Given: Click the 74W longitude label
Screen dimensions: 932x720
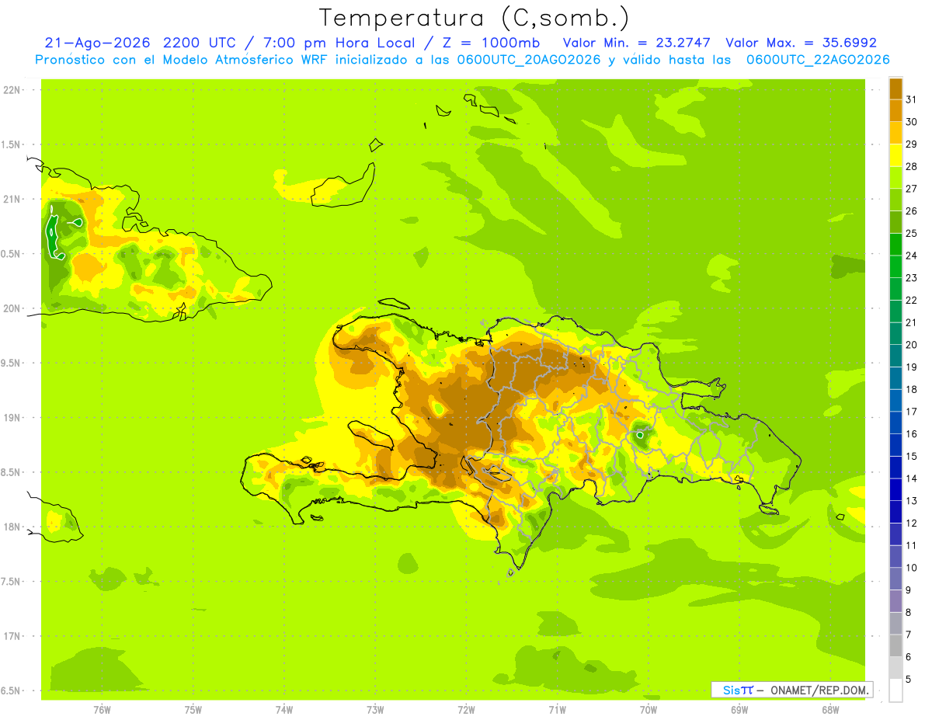Looking at the screenshot, I should [x=284, y=709].
